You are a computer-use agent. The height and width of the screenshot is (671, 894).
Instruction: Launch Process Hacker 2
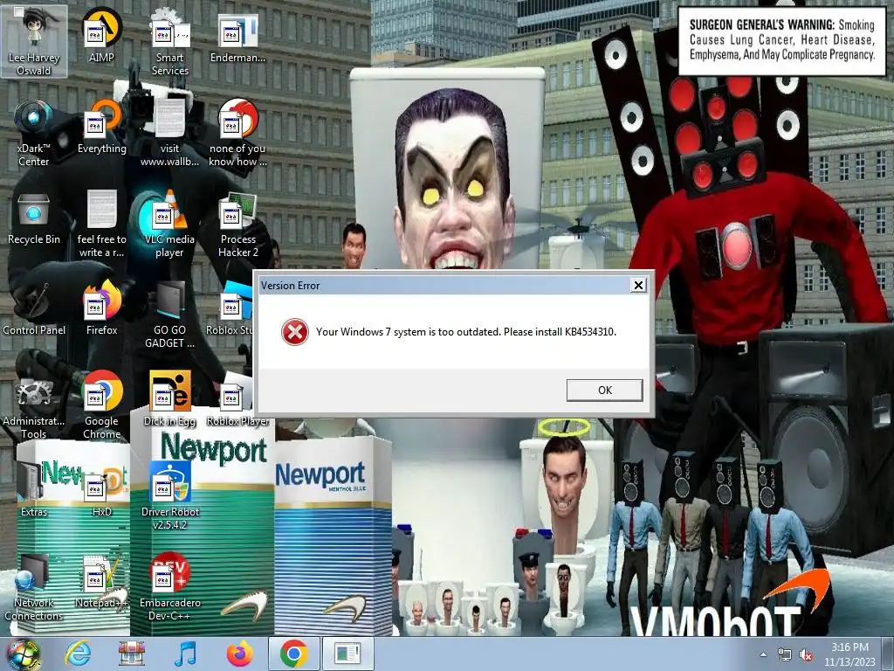click(x=237, y=224)
